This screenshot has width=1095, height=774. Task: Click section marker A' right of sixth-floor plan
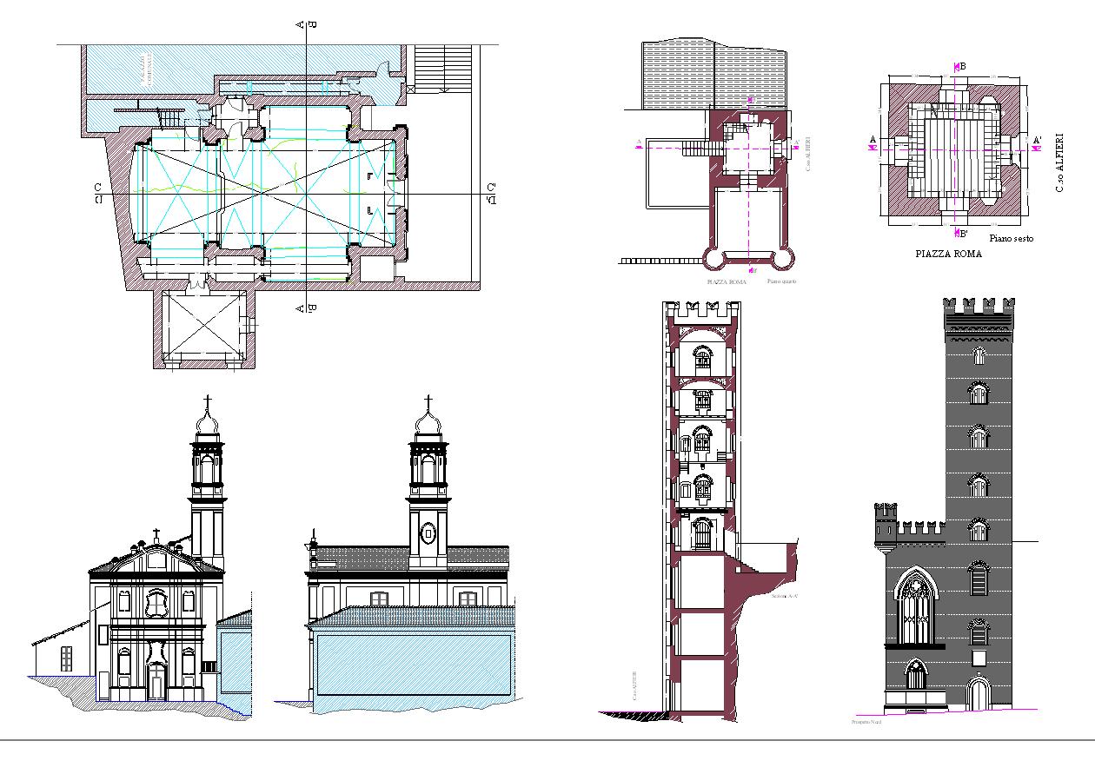click(1036, 139)
